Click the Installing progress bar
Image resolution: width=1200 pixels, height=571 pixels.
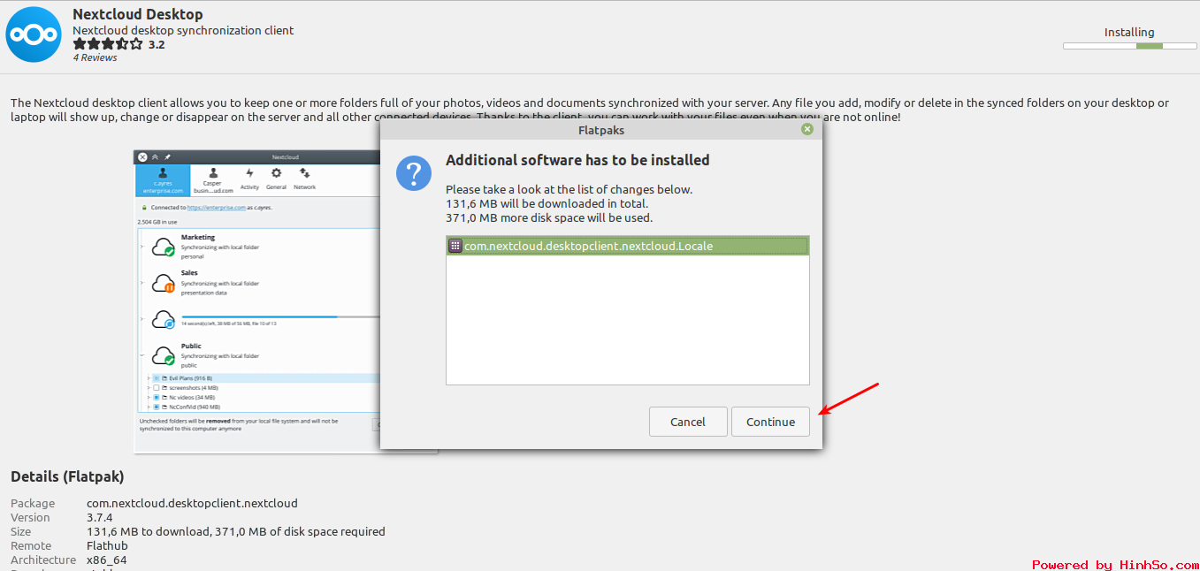tap(1129, 46)
